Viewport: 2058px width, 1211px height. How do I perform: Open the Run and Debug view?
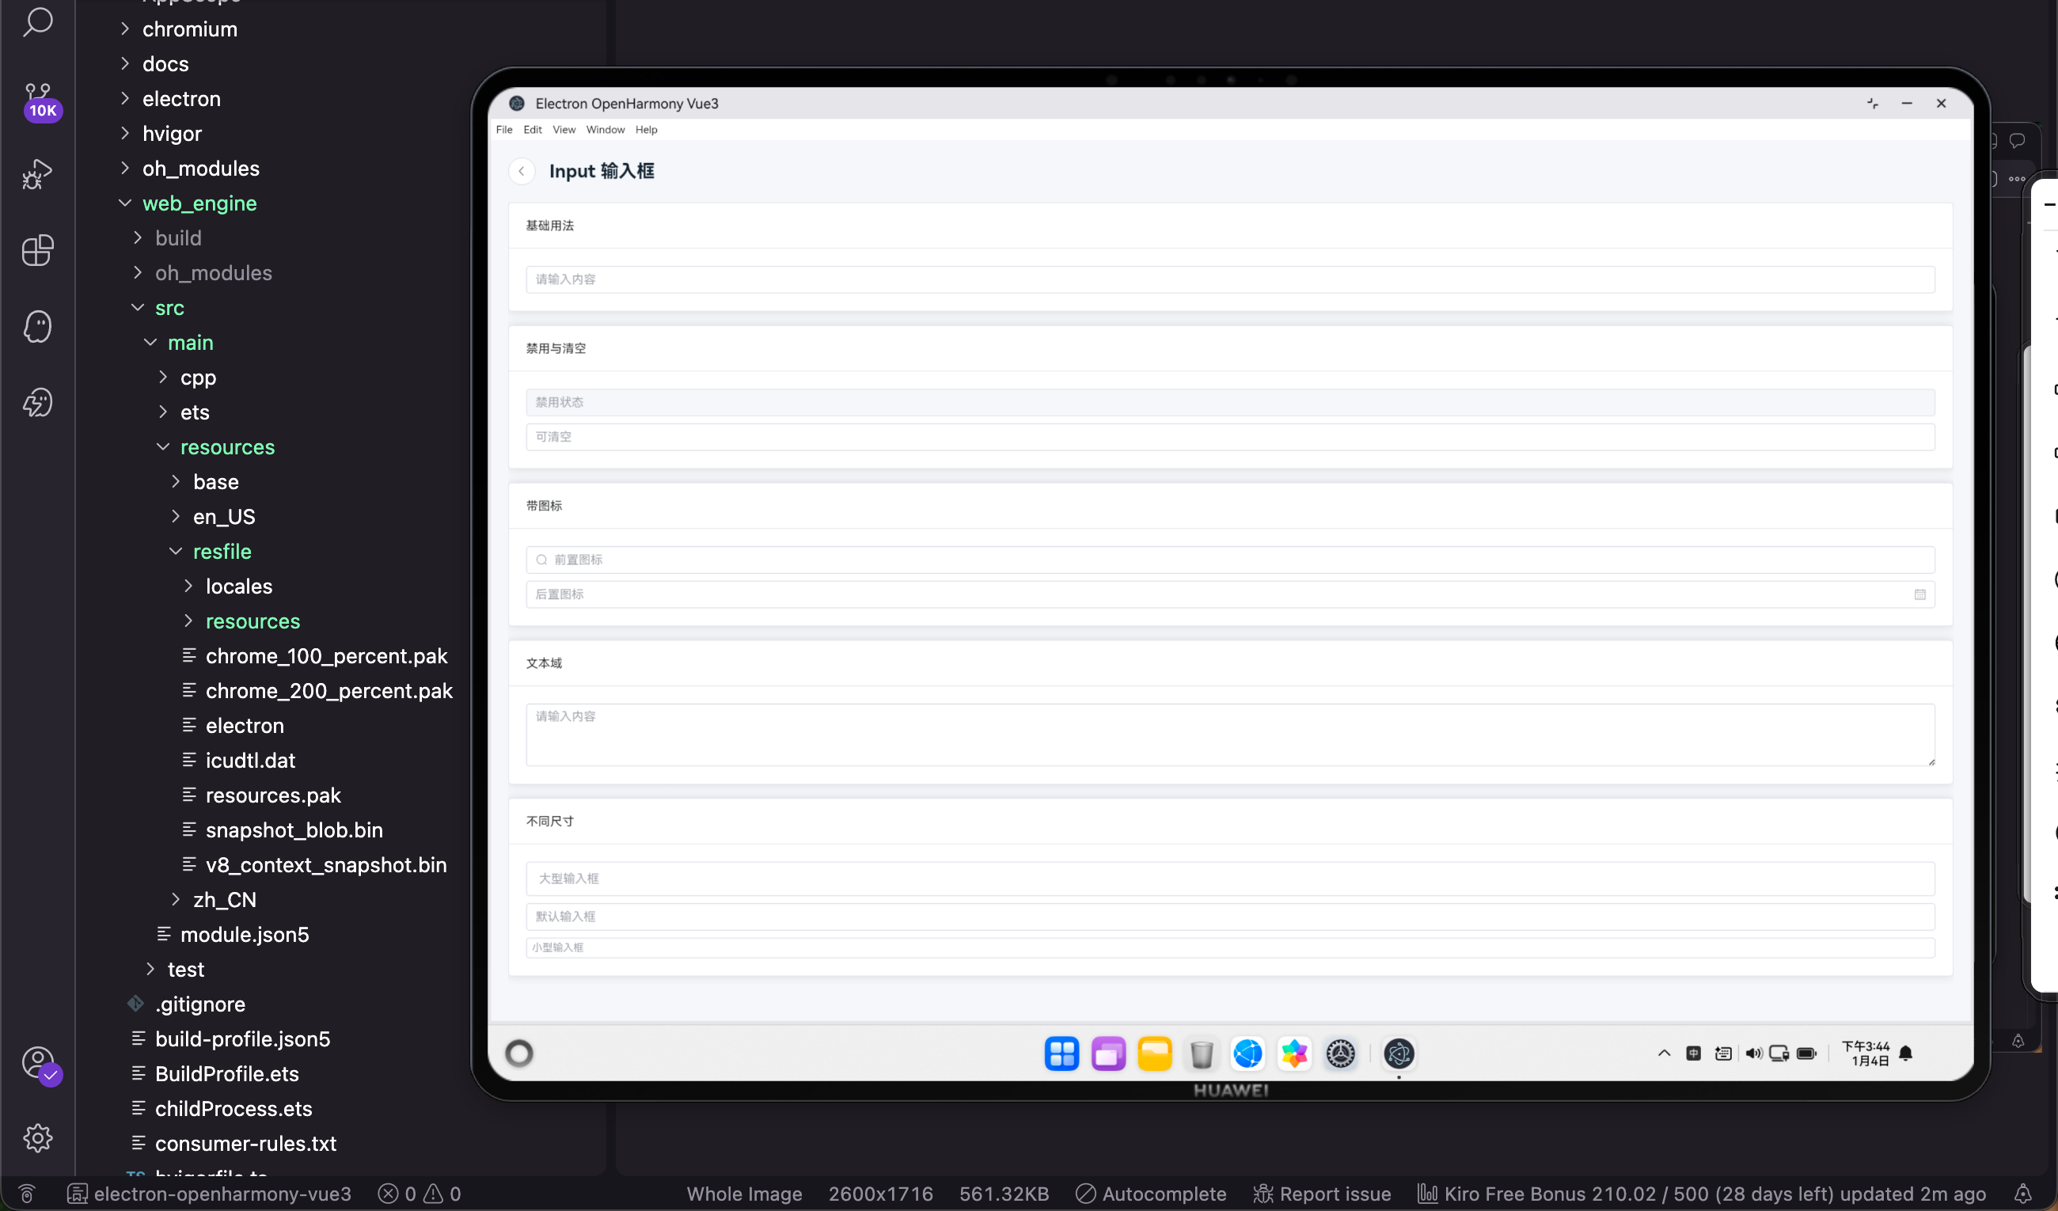pyautogui.click(x=37, y=174)
